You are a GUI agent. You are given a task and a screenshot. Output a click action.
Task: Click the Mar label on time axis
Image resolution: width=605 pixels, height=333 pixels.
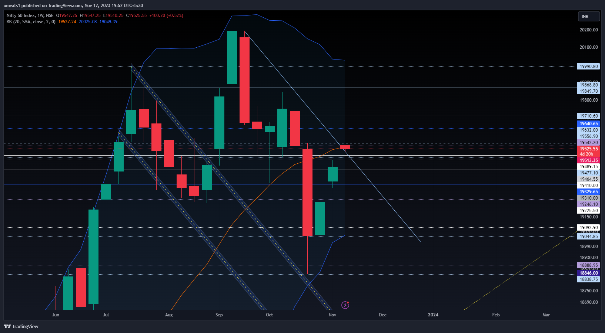point(546,315)
